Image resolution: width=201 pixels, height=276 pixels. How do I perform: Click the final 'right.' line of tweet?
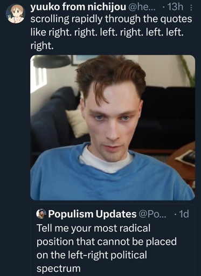click(42, 46)
